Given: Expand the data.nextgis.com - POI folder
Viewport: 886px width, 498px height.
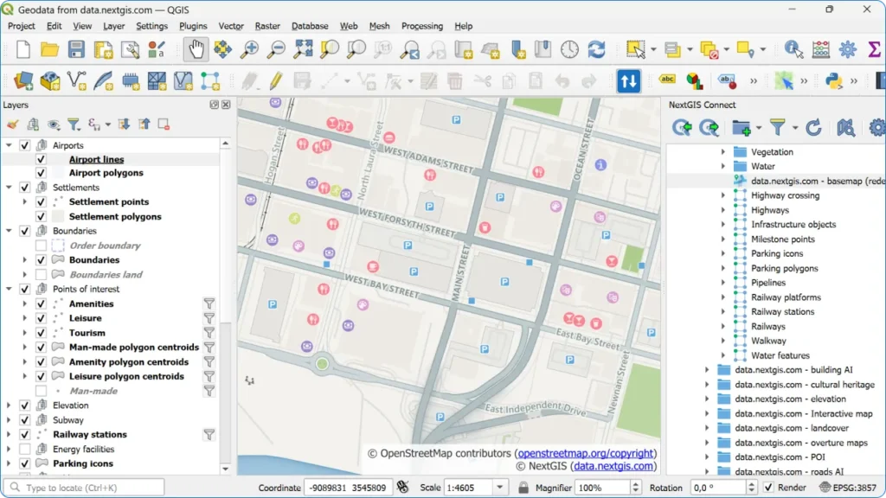Looking at the screenshot, I should [708, 456].
